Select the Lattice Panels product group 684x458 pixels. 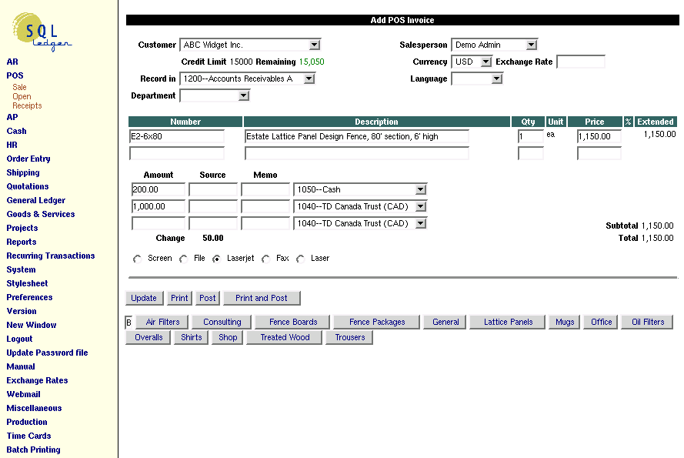[x=506, y=322]
